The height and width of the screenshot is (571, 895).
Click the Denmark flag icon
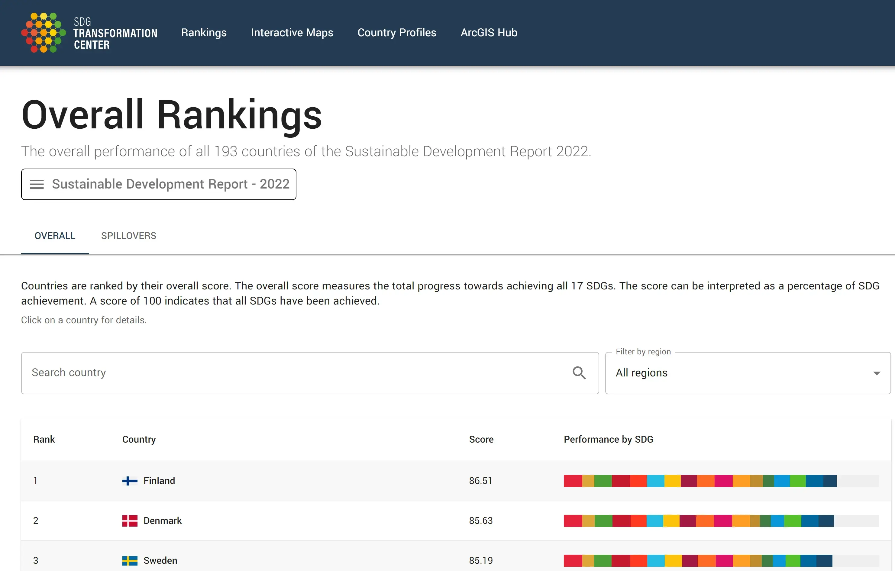pos(130,521)
